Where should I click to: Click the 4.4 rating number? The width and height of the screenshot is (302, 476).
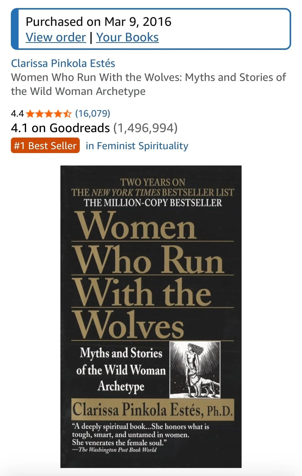(17, 114)
